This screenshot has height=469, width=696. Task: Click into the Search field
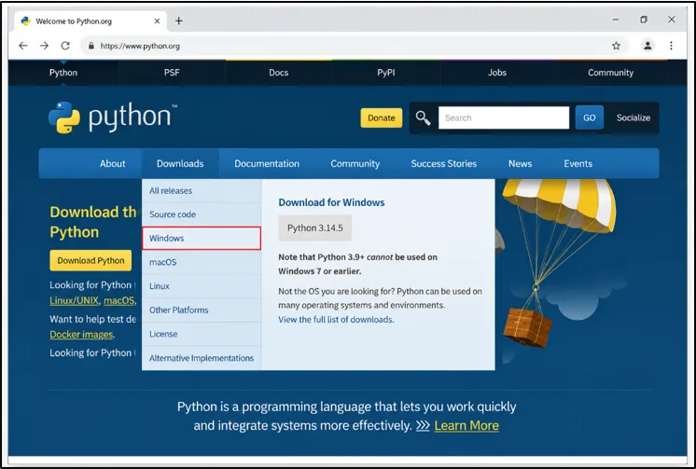(504, 117)
